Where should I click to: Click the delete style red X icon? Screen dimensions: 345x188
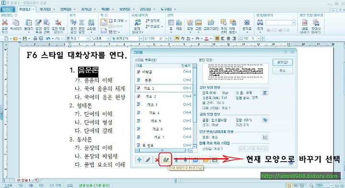pos(156,160)
